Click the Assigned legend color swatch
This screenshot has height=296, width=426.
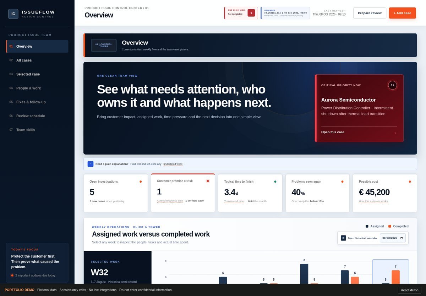click(x=367, y=226)
